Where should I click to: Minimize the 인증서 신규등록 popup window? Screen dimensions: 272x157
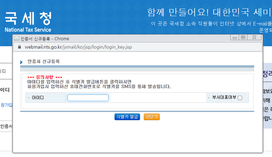tap(235, 37)
